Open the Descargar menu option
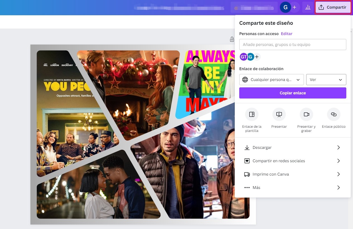The image size is (353, 229). click(292, 147)
